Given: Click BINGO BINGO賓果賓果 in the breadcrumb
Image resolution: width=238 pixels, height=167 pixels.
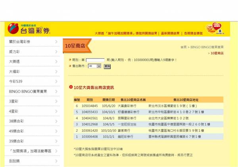Looking at the screenshot, I should coord(207,47).
